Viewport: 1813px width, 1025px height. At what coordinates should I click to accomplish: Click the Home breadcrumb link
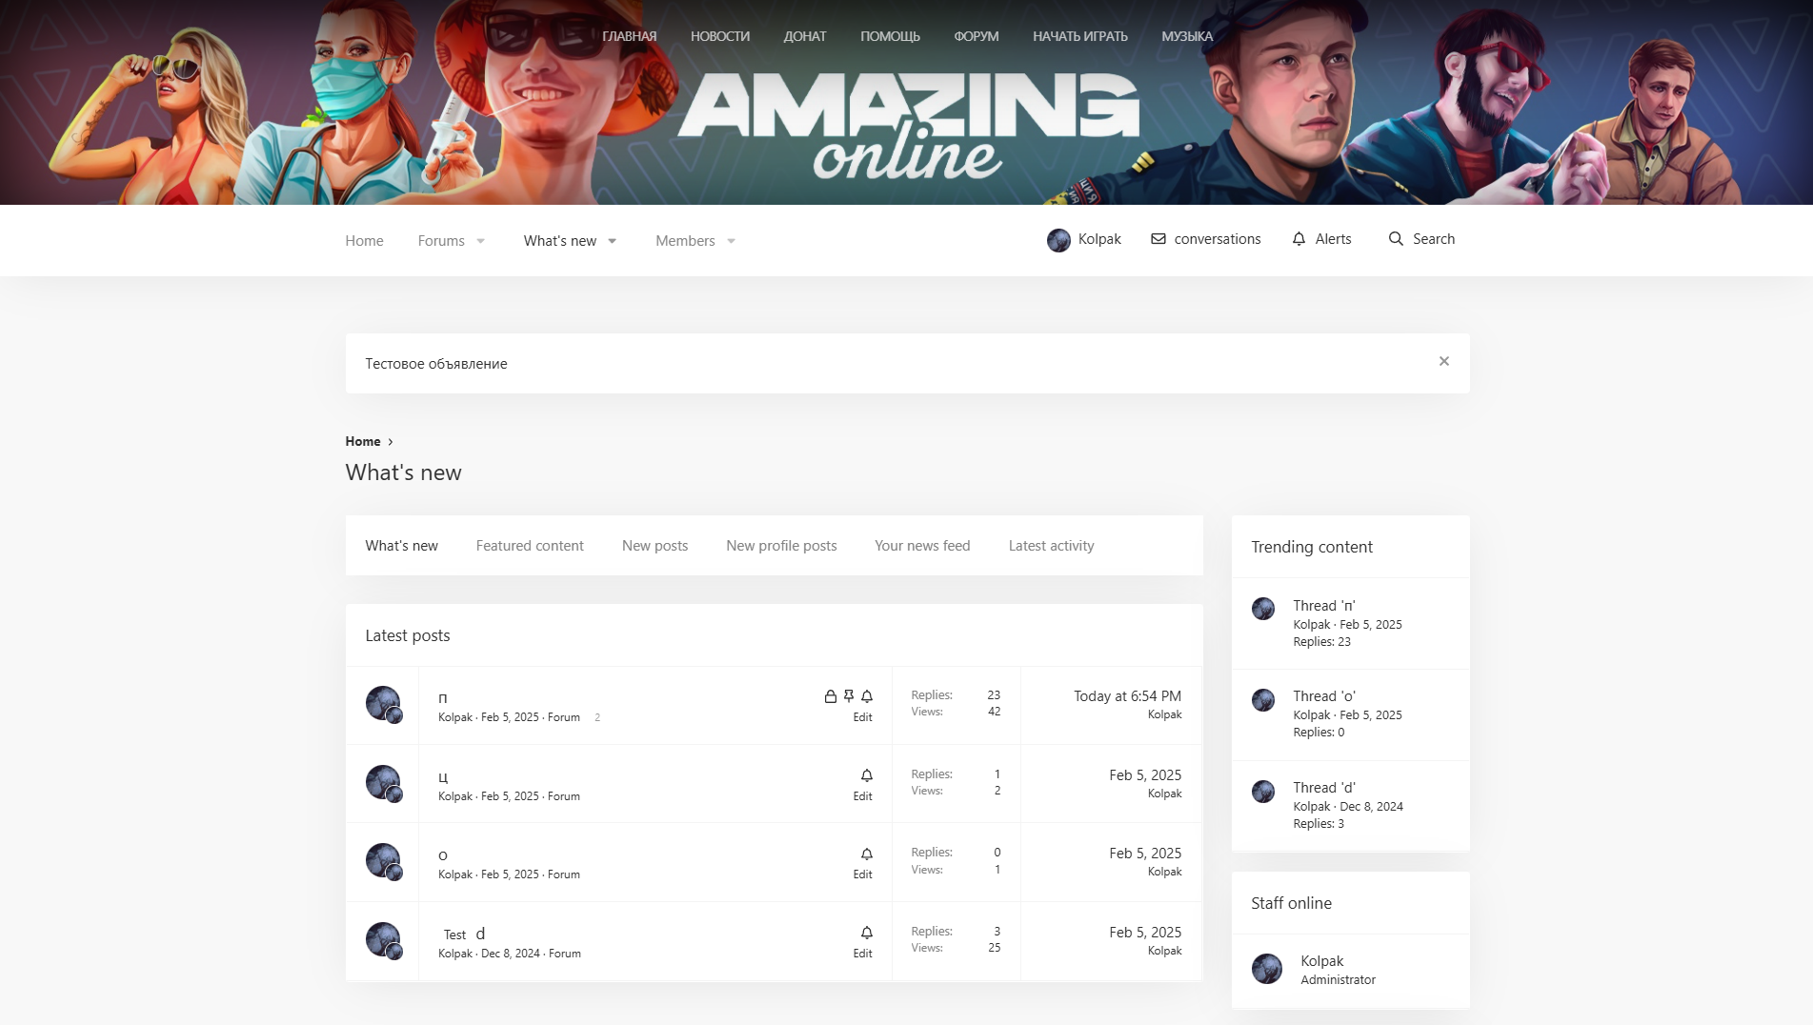(x=362, y=441)
